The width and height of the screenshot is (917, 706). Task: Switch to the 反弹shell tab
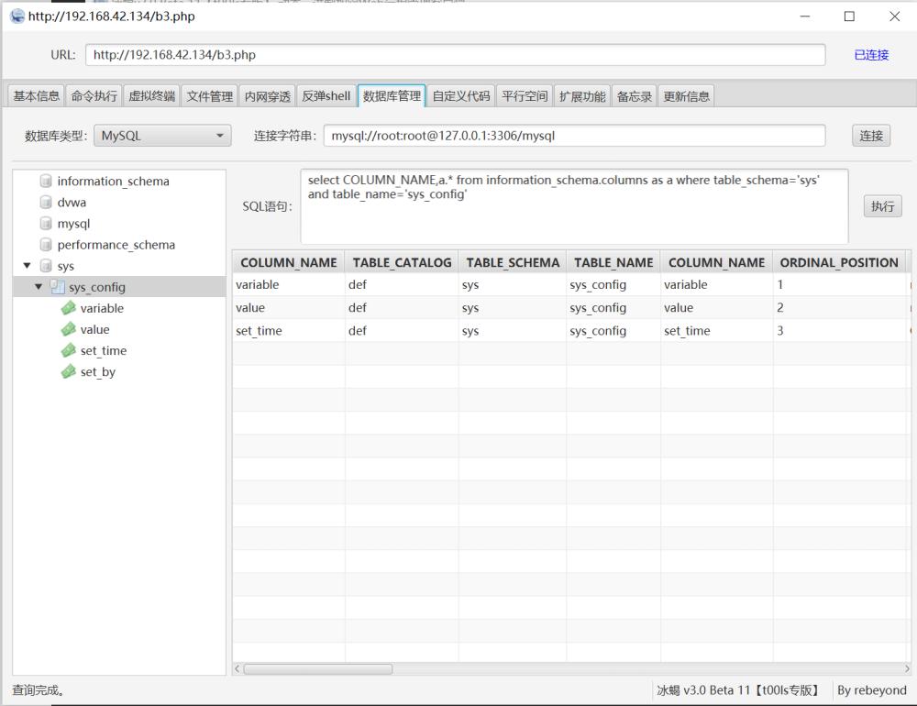pyautogui.click(x=326, y=96)
